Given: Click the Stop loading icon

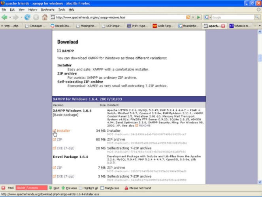Looking at the screenshot, I should pos(36,17).
